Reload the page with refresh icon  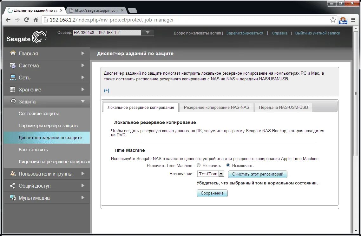pyautogui.click(x=26, y=20)
